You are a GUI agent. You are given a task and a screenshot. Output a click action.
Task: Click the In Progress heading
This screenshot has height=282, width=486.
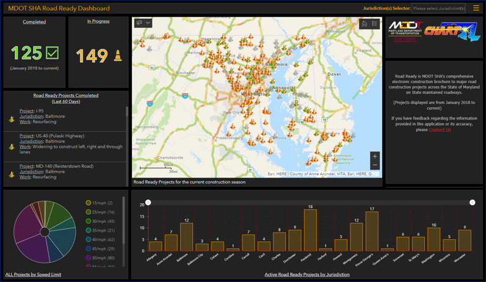point(98,21)
